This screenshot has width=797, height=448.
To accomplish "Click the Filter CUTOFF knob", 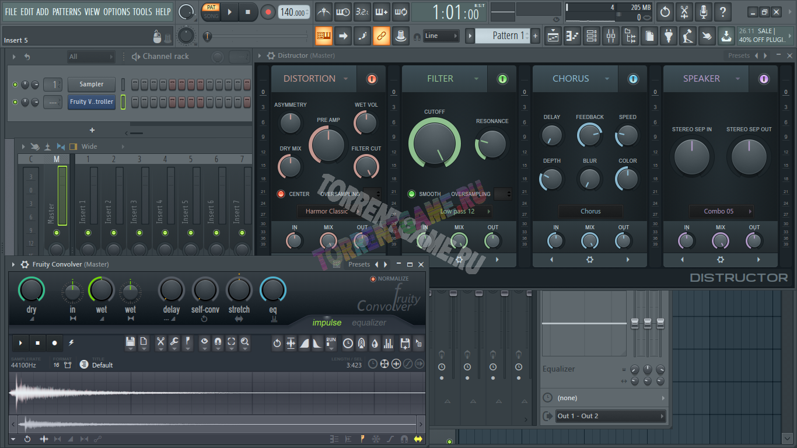I will point(435,142).
